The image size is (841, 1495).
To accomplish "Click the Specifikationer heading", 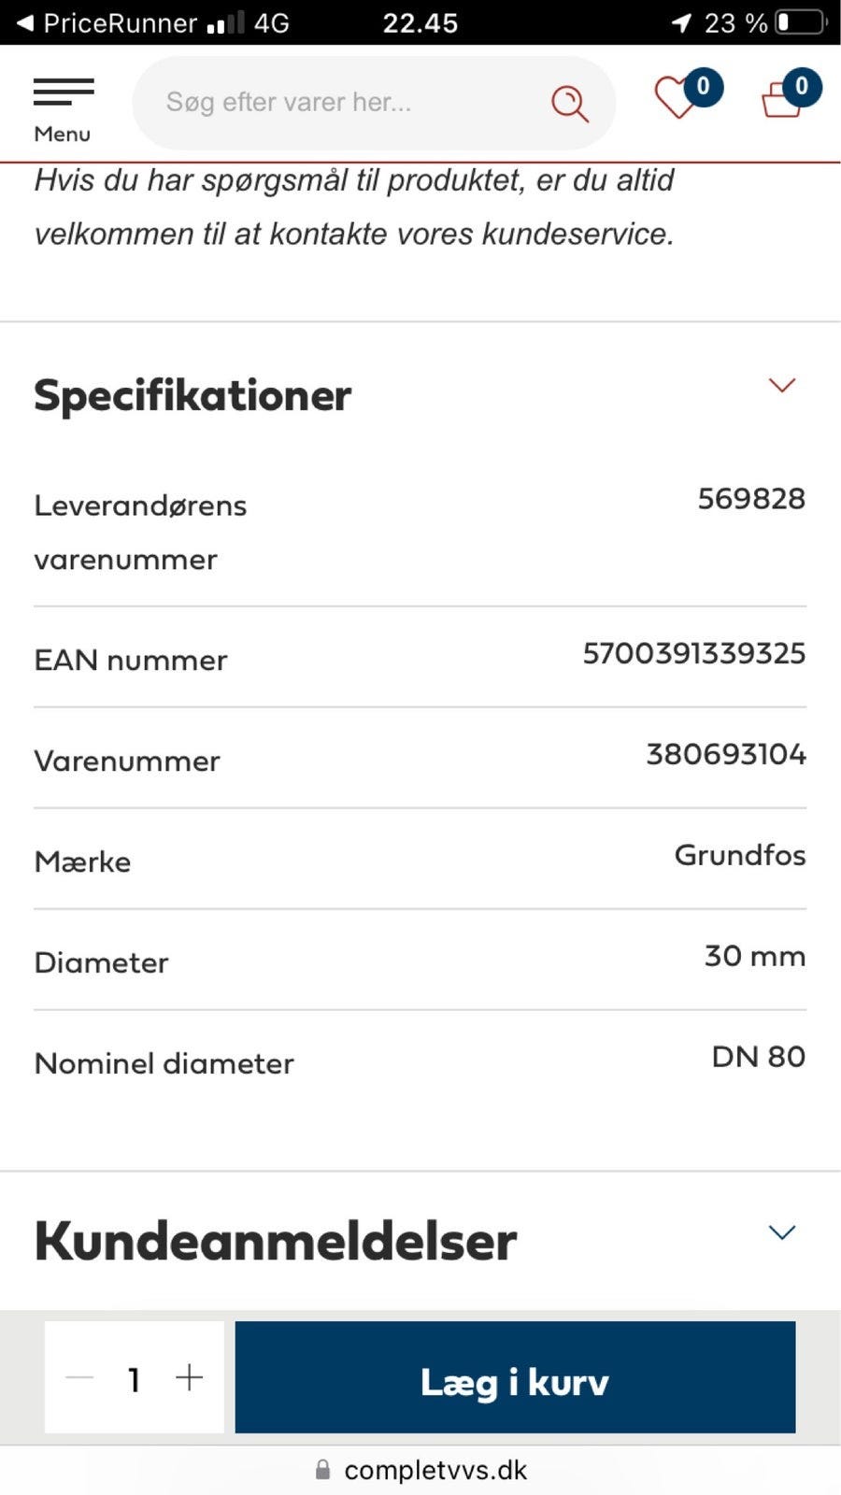I will pos(192,395).
